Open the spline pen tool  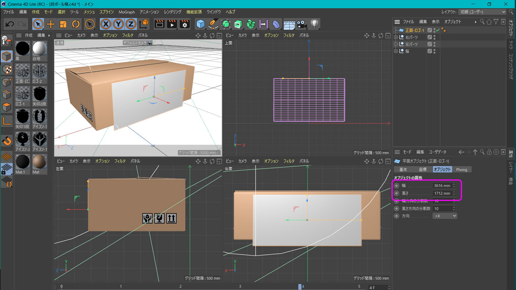click(x=213, y=24)
